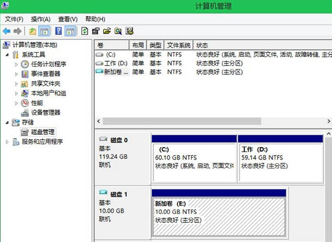Screen dimensions: 332x242
Task: Click the Refresh toolbar icon
Action: (84, 31)
